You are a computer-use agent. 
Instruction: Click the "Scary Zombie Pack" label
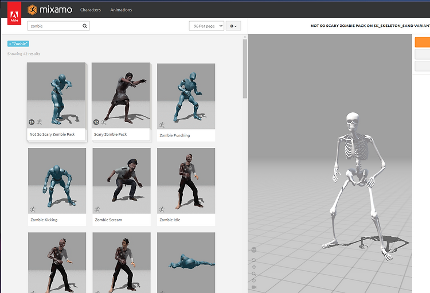pyautogui.click(x=110, y=134)
